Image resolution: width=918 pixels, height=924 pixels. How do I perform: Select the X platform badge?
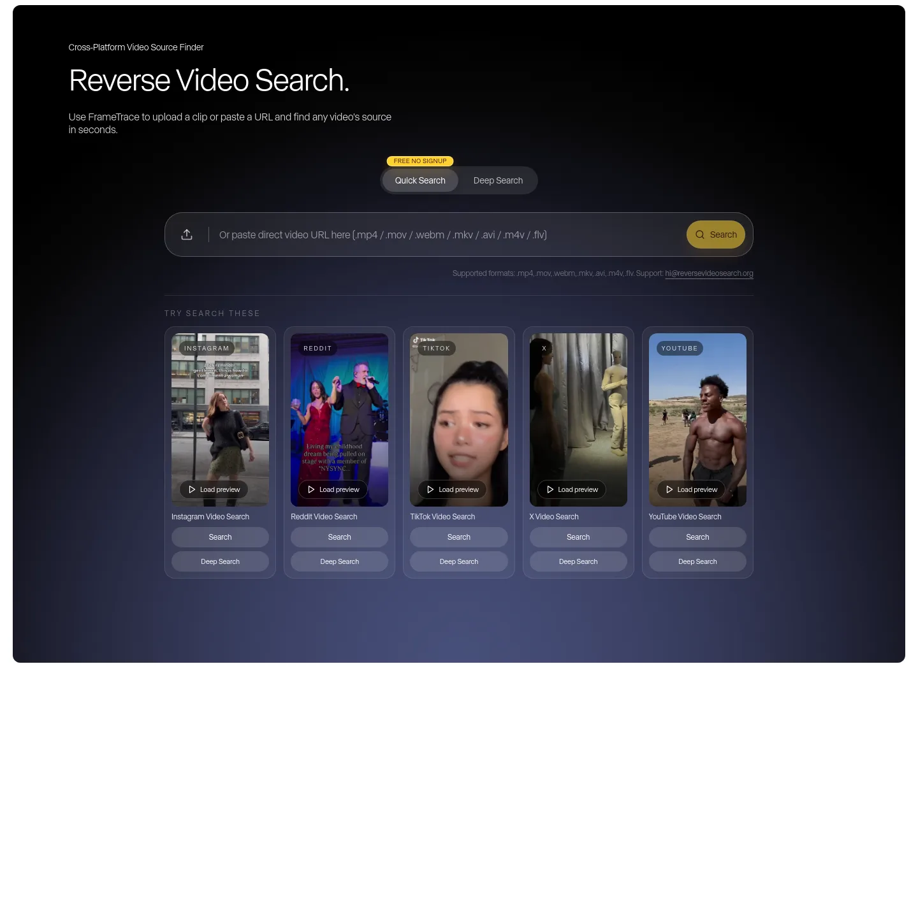[x=544, y=349]
